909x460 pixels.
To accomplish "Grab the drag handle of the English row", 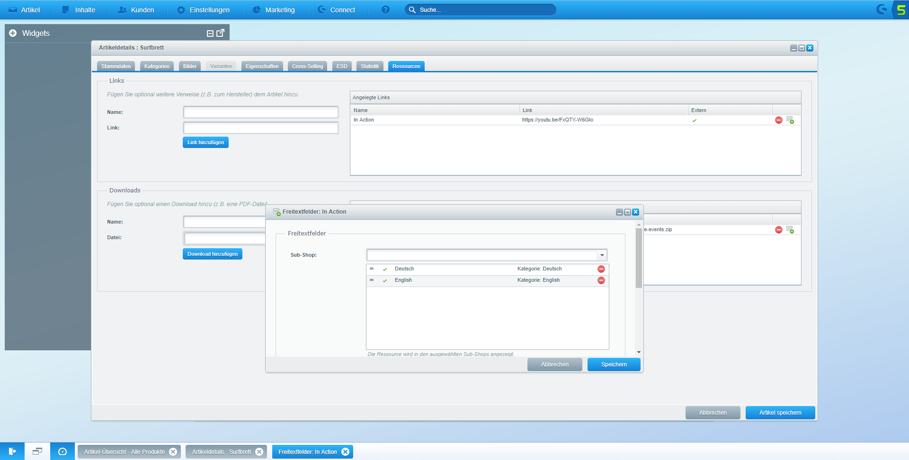I will pos(372,280).
